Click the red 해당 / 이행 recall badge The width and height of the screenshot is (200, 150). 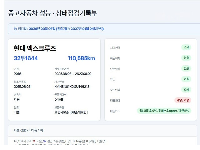click(183, 100)
